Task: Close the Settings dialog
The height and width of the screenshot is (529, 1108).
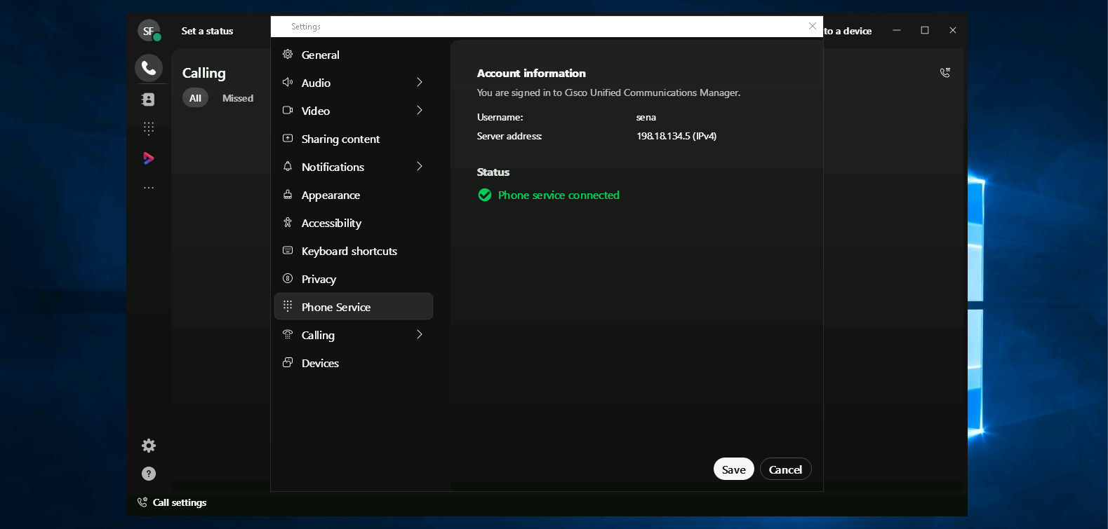Action: pyautogui.click(x=813, y=26)
